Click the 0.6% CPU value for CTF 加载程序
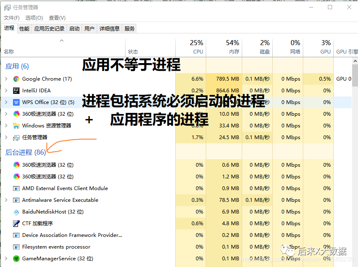The height and width of the screenshot is (267, 358). [197, 224]
